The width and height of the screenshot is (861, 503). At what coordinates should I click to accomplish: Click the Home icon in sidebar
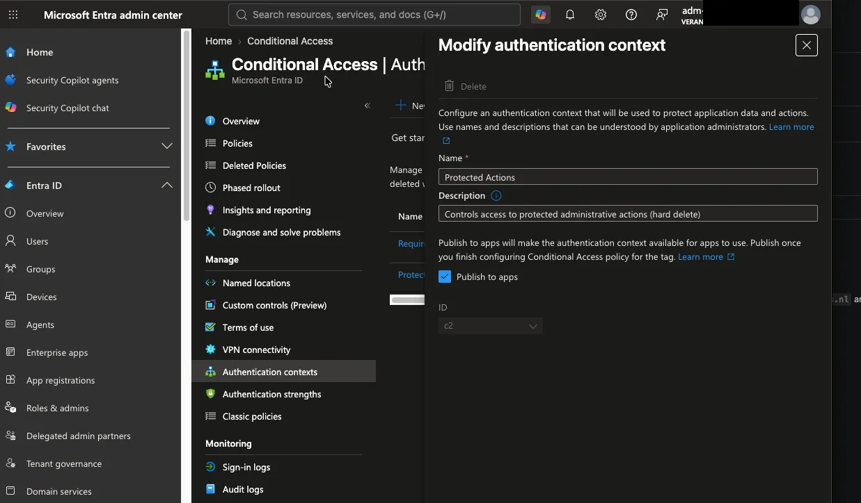pos(10,52)
